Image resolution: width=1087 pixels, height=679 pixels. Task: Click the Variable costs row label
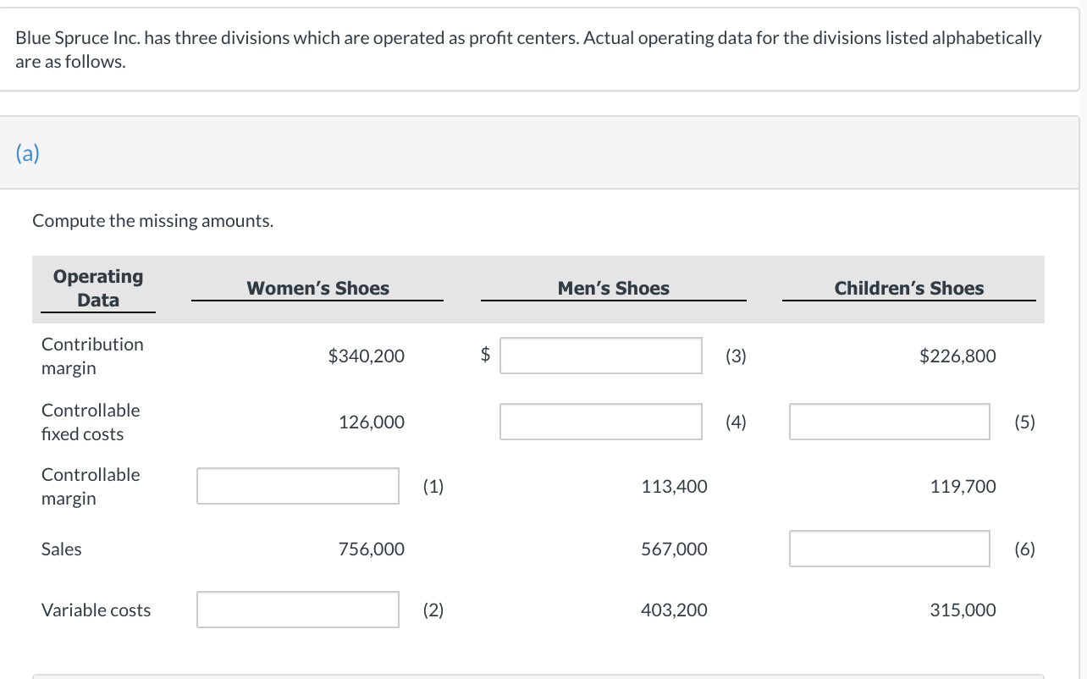click(x=96, y=610)
